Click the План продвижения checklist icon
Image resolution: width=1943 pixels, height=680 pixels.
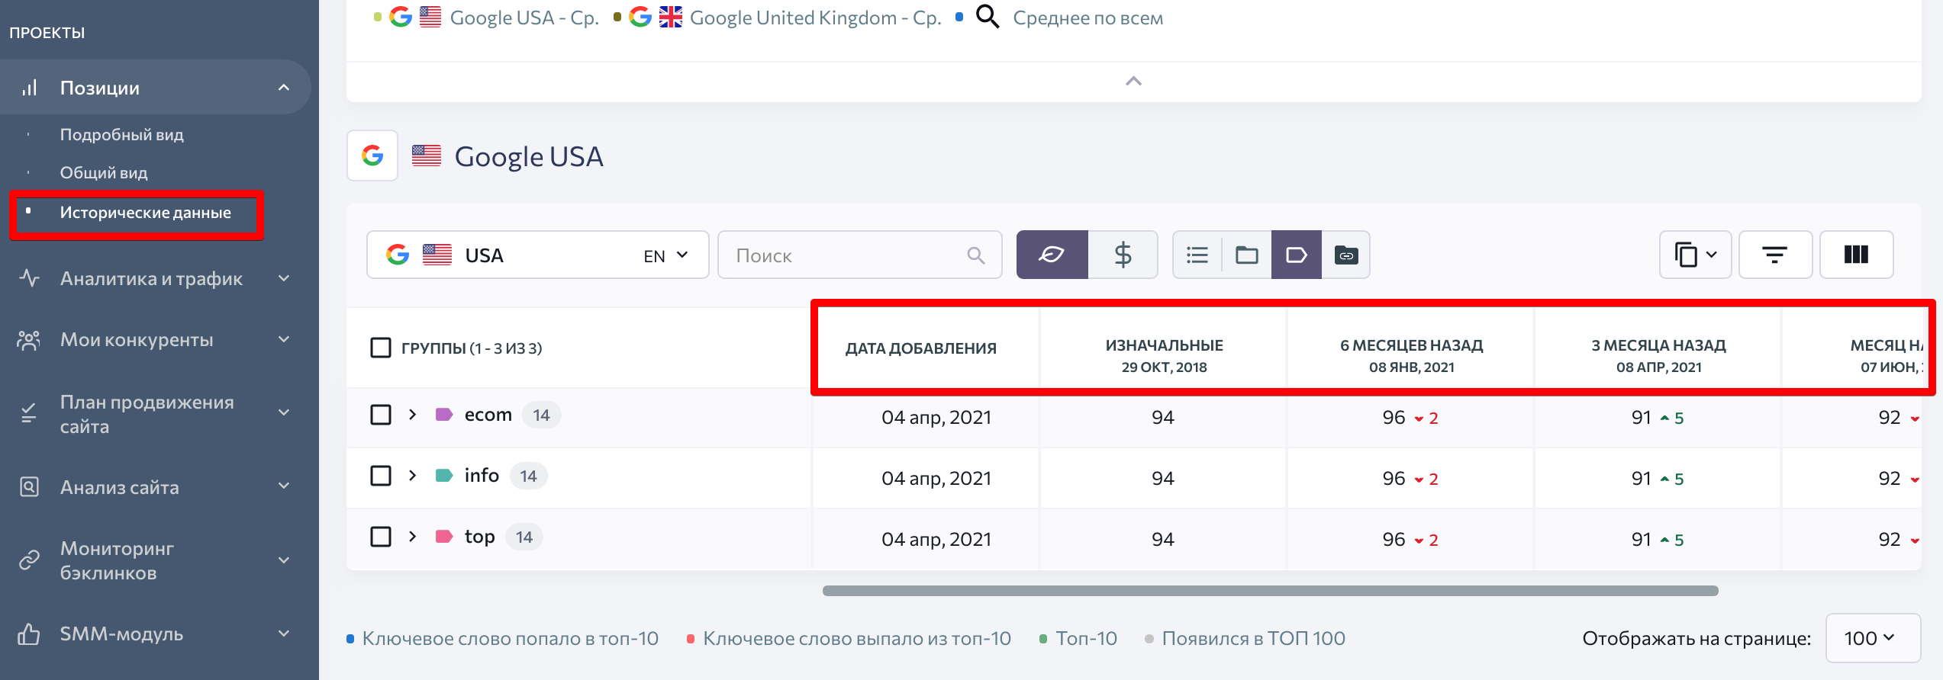(x=29, y=413)
